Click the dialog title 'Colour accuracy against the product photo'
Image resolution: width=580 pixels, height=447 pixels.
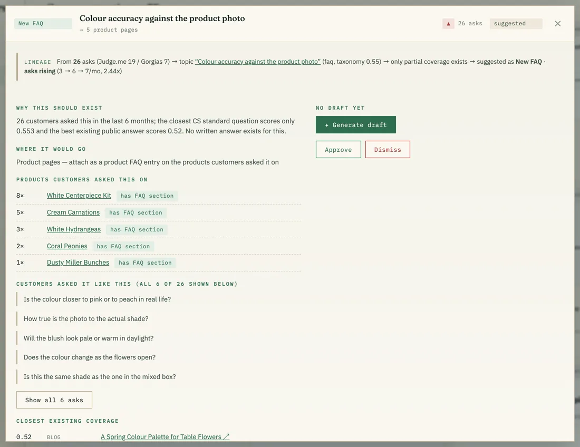pyautogui.click(x=162, y=18)
